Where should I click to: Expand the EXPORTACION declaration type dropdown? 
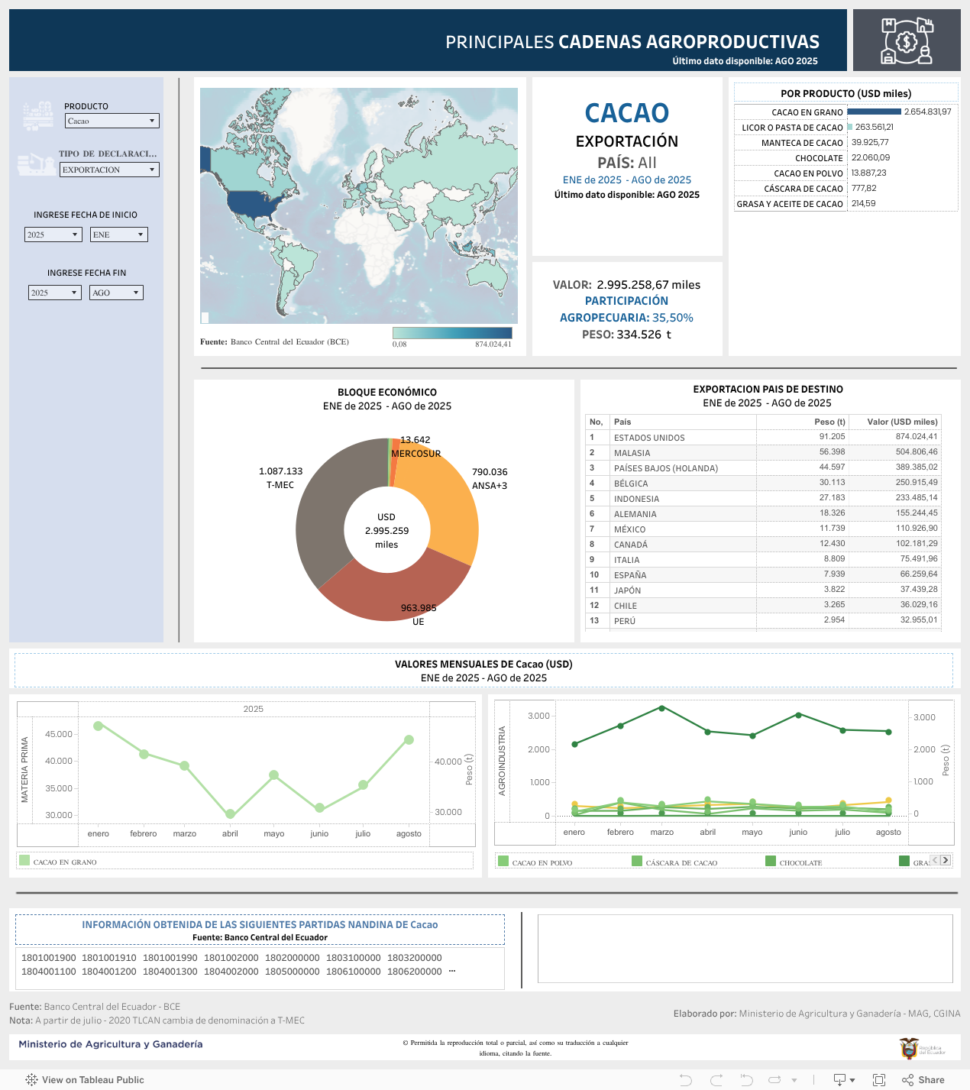tap(109, 170)
